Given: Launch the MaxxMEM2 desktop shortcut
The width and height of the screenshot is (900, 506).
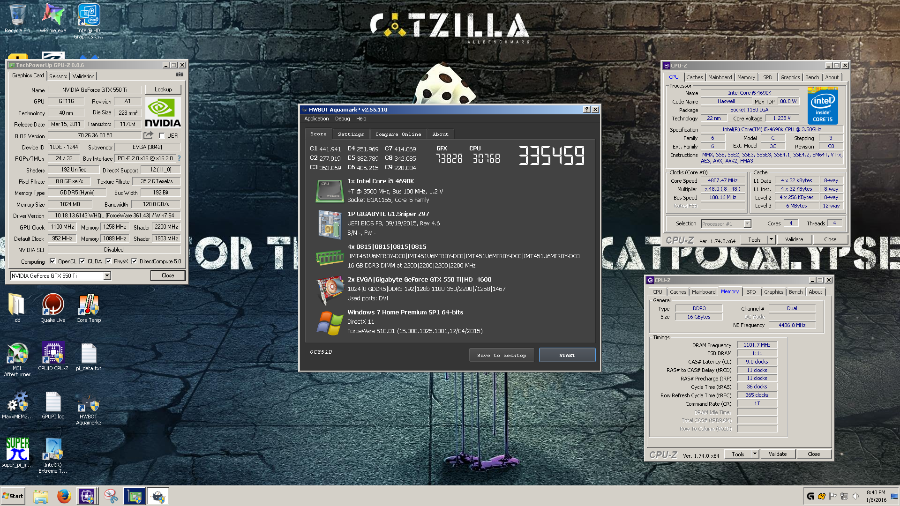Looking at the screenshot, I should tap(17, 404).
